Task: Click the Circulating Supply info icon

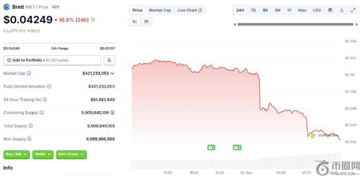Action: pyautogui.click(x=41, y=113)
